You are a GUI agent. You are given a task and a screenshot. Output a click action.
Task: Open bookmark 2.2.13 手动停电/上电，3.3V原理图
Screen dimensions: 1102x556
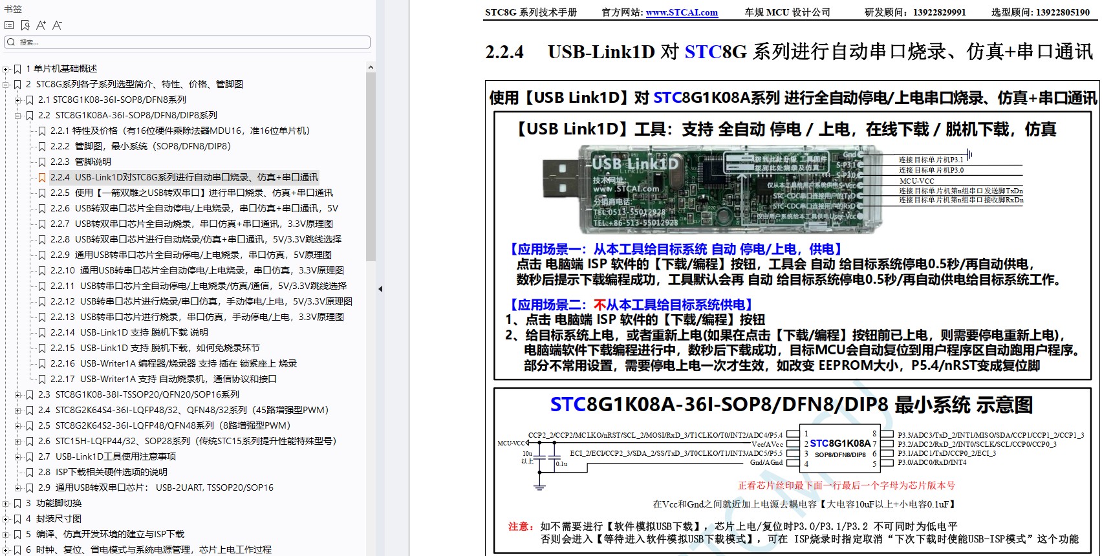point(197,317)
